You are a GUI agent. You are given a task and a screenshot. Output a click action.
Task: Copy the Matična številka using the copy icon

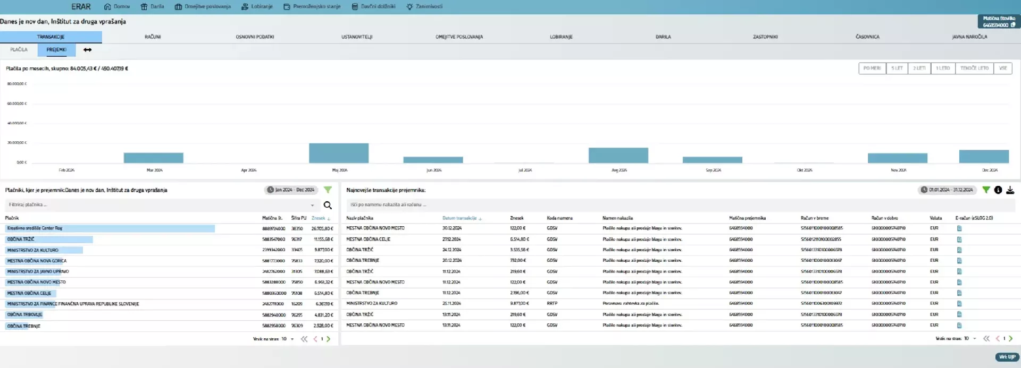click(1012, 25)
